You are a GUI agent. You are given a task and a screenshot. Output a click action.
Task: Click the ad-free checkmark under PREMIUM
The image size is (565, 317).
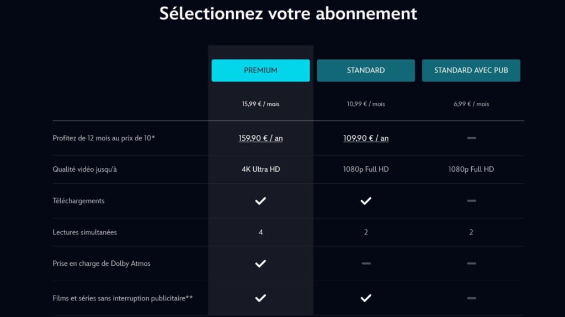point(260,298)
